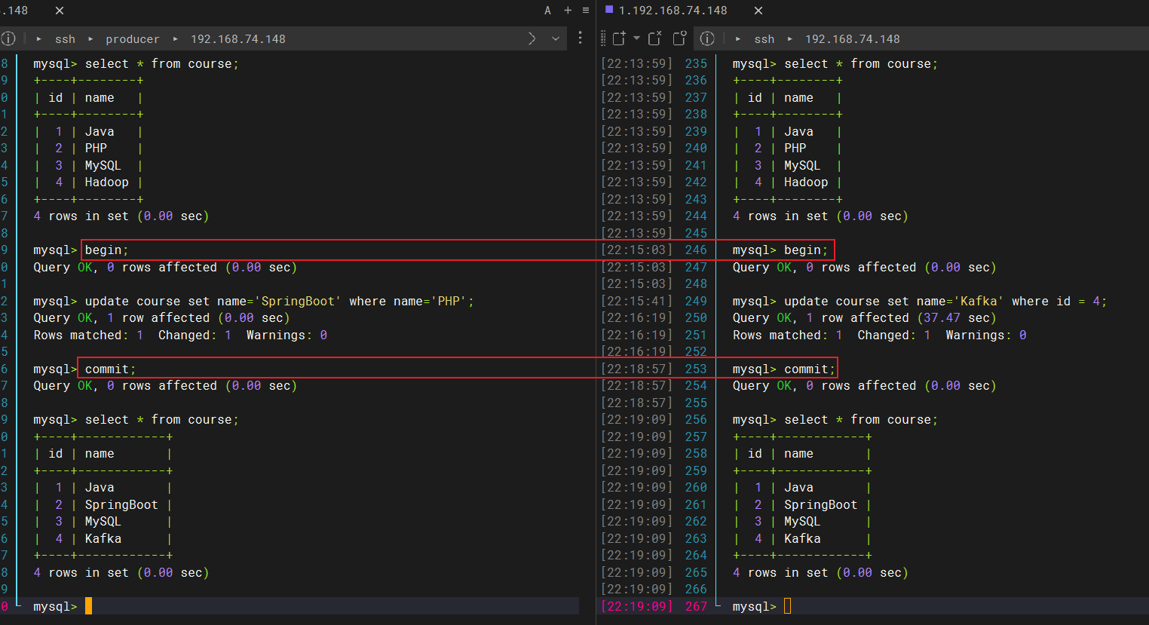
Task: Click timestamp [22:18:57] on line 253
Action: pos(636,369)
